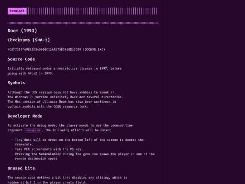Click the Checksums (SHA-1) heading

pos(29,40)
